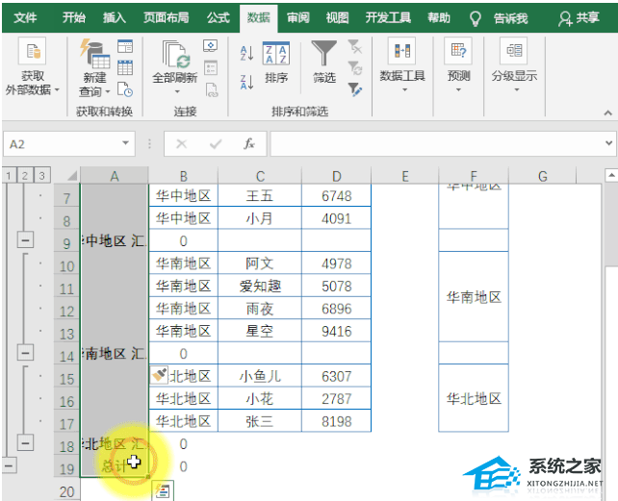Select column A header
This screenshot has width=618, height=501.
tap(115, 176)
